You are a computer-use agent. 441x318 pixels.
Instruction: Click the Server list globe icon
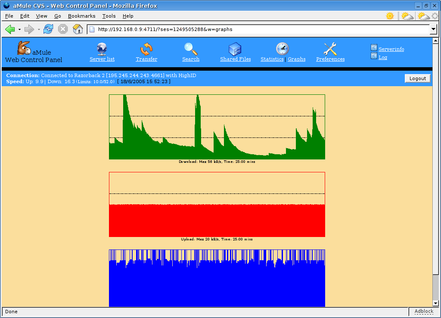click(x=102, y=49)
